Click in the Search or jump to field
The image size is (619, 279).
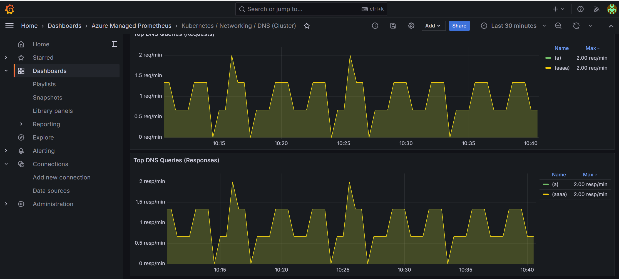[x=311, y=9]
